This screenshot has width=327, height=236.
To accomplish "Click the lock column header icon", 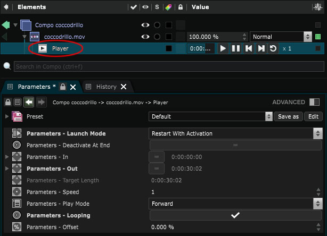I will point(181,7).
